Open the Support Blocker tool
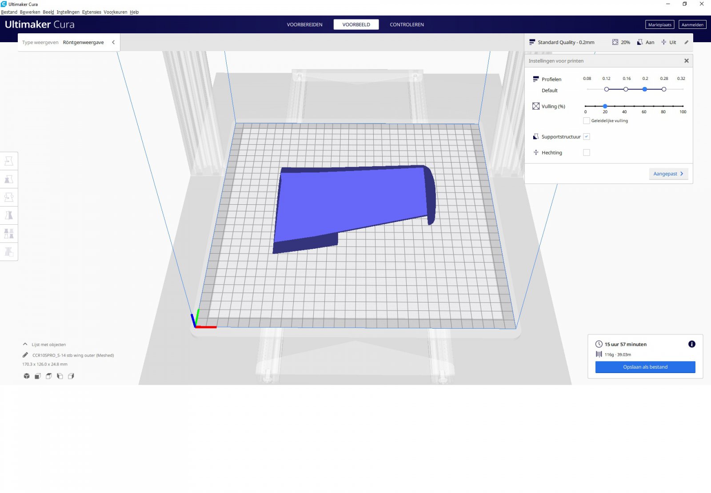This screenshot has height=493, width=711. 9,252
